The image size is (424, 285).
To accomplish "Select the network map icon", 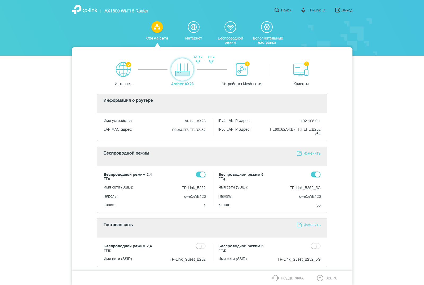I will pos(157,27).
